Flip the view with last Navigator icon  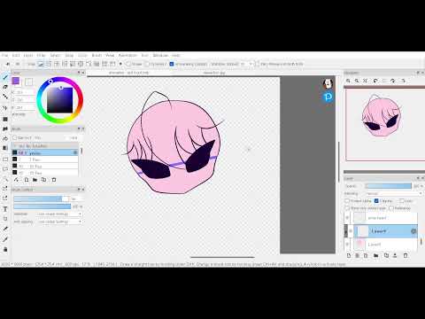click(403, 81)
